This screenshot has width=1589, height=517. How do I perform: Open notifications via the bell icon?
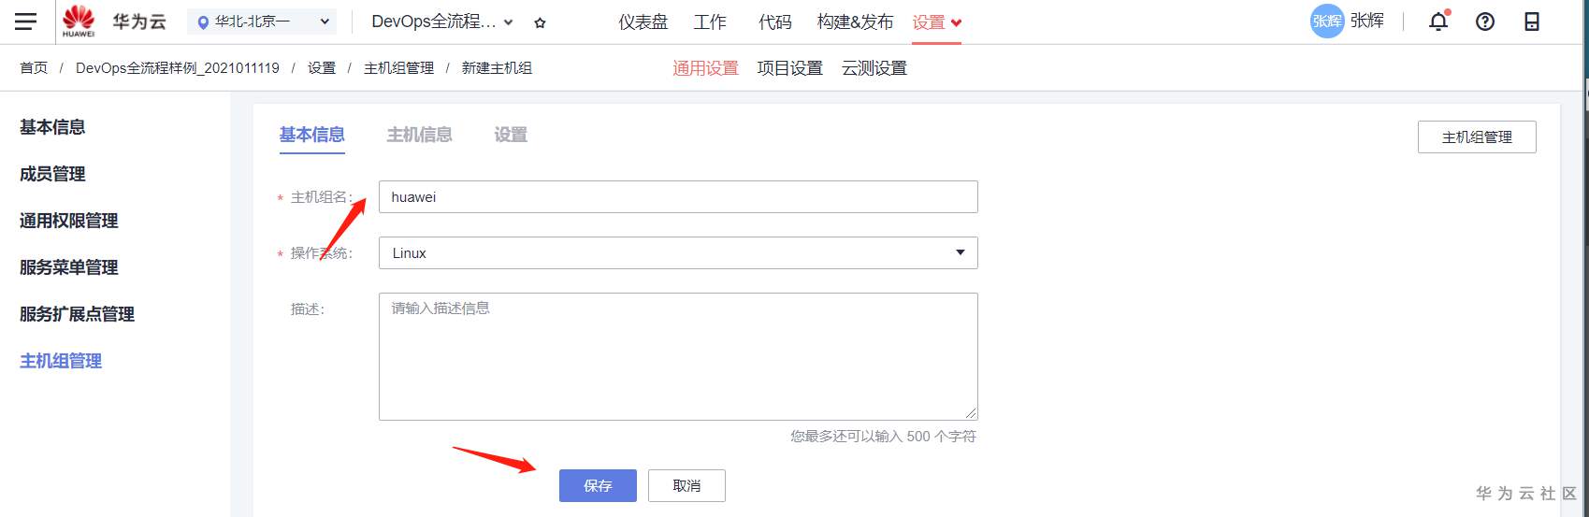pos(1438,22)
